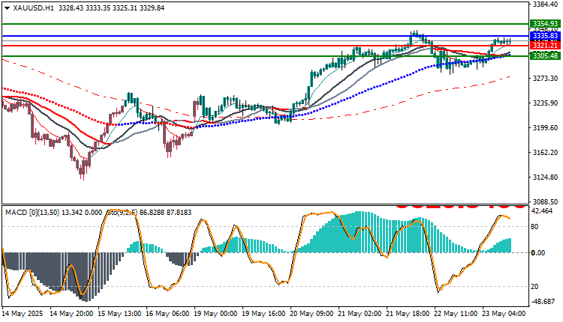
Task: Open the chart menu triangle beside XAUUSD,H1
Action: (x=8, y=8)
